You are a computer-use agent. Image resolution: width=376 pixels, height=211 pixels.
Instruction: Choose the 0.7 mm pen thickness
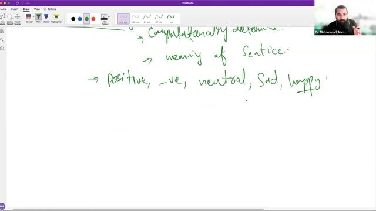[159, 19]
